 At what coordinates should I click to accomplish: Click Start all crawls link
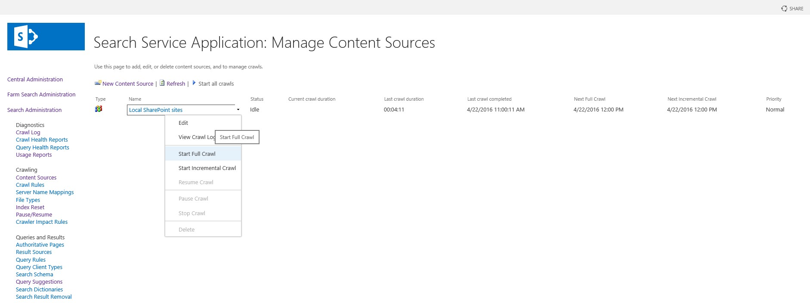click(x=216, y=84)
